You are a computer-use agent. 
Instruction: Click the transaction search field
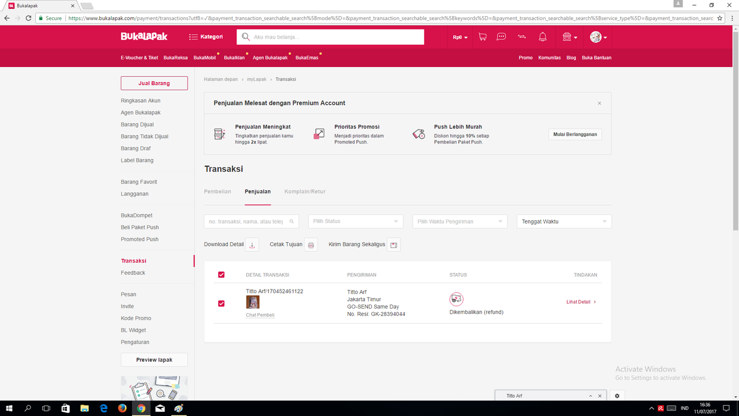click(251, 221)
